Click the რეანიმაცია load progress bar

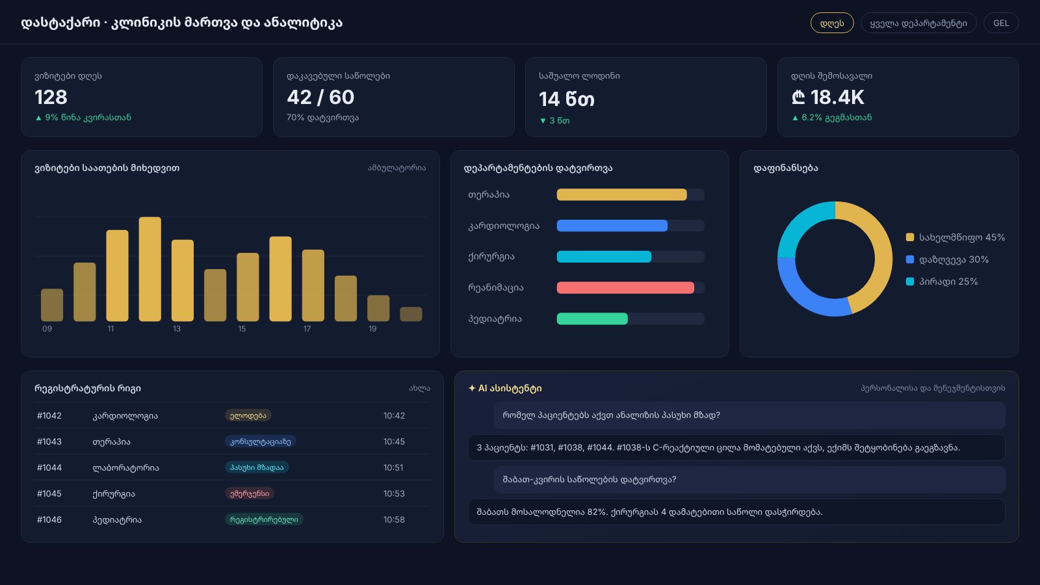click(630, 287)
